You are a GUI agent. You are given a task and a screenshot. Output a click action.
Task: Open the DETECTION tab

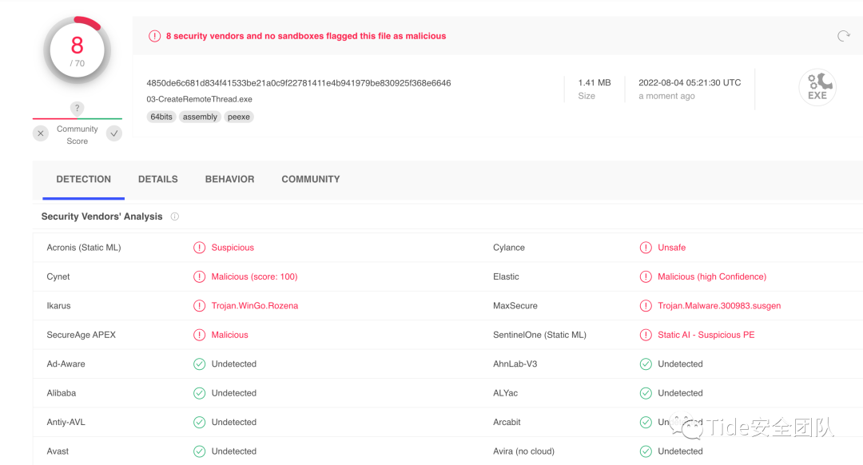click(84, 180)
